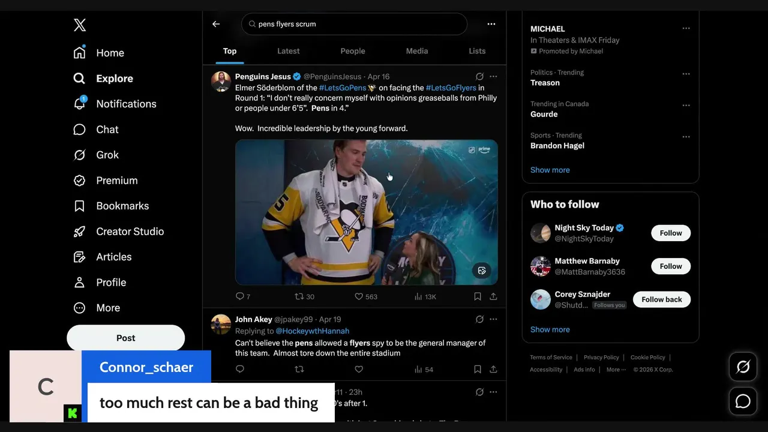Open Chat in sidebar
Image resolution: width=768 pixels, height=432 pixels.
point(96,130)
